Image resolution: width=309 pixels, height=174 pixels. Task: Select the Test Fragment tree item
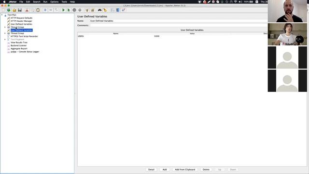click(x=17, y=40)
